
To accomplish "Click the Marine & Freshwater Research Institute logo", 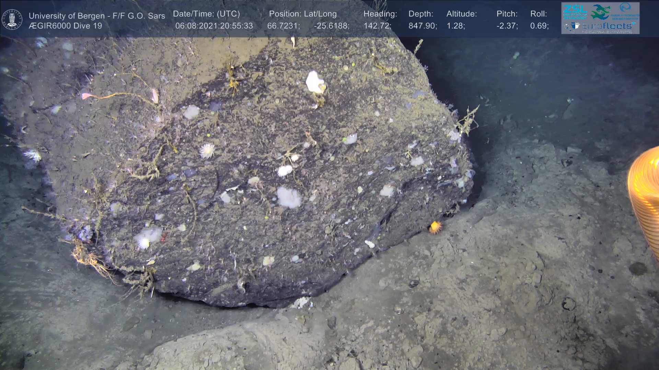I will (x=625, y=11).
